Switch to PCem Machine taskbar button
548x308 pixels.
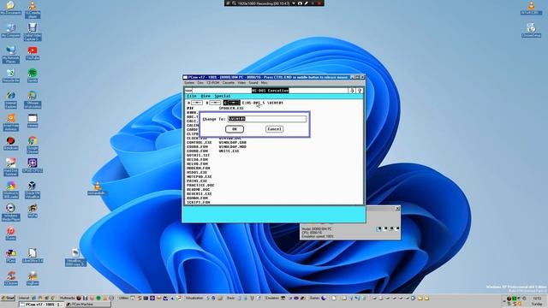click(87, 305)
